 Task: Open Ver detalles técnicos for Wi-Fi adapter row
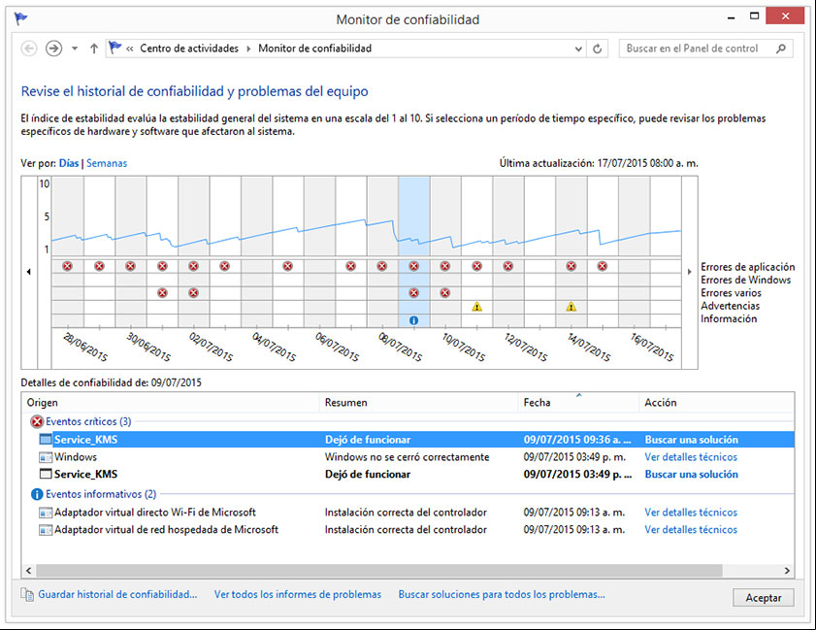(691, 513)
